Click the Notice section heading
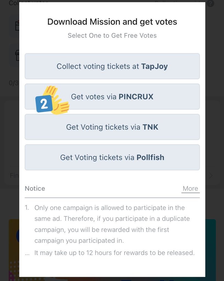Screen dimensions: 224x281 [x=35, y=189]
